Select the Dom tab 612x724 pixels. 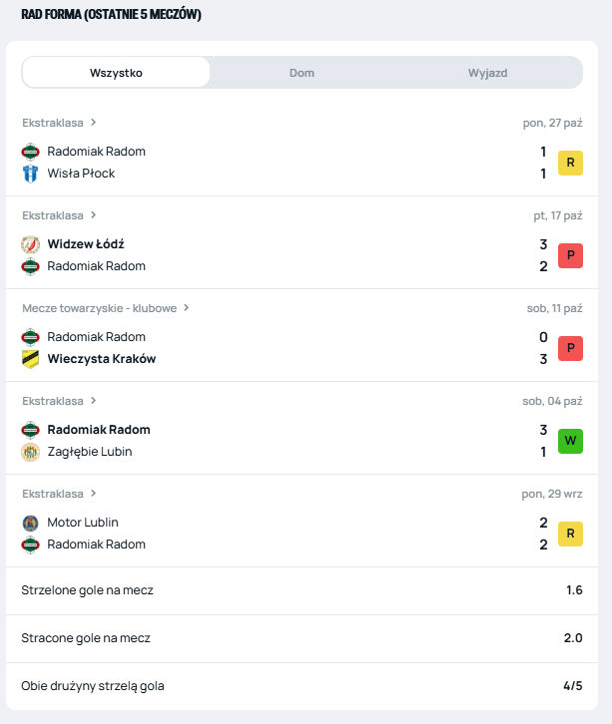(x=302, y=73)
